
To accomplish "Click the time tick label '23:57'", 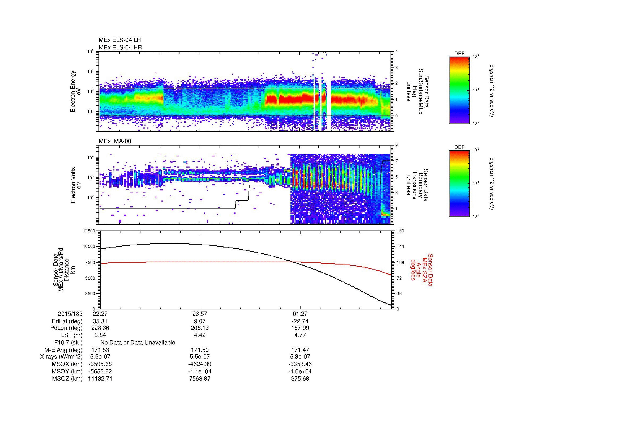I will pos(200,314).
